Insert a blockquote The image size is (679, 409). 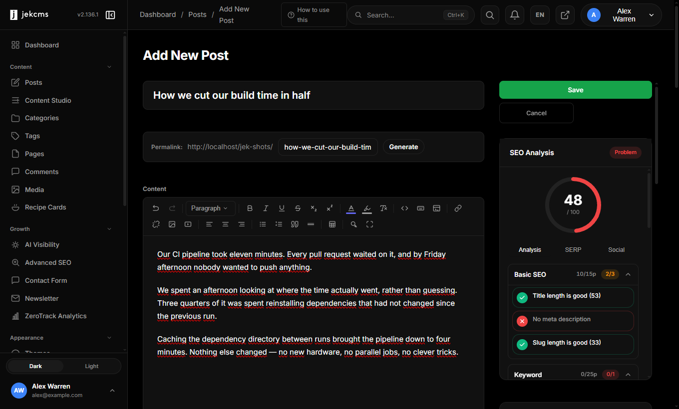295,224
